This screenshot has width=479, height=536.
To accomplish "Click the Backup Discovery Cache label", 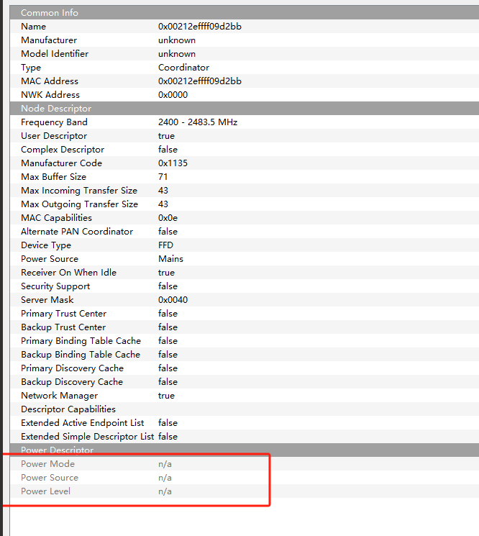I will point(72,382).
